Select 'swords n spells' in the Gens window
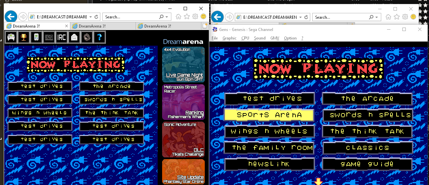This screenshot has height=185, width=429. coord(368,115)
